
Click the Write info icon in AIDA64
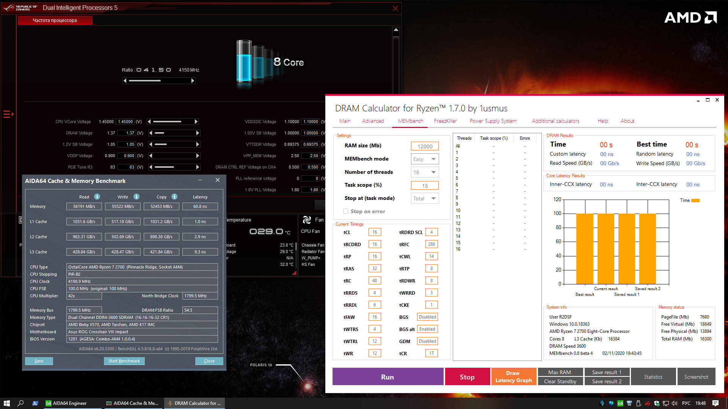(136, 197)
